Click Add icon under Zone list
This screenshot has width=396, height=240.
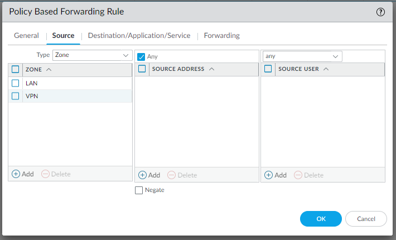(x=16, y=174)
